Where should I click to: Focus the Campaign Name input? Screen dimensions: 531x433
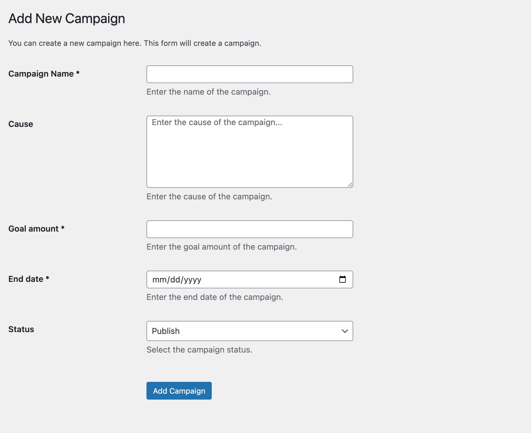[x=250, y=74]
